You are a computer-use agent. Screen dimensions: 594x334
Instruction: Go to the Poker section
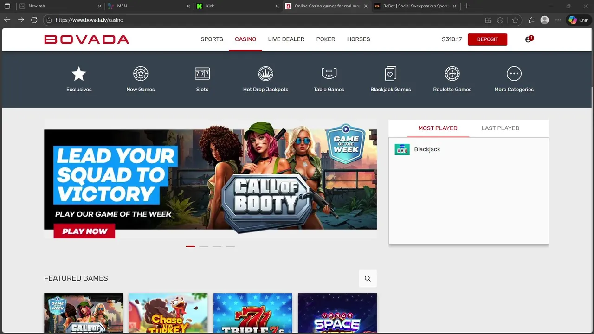coord(326,39)
